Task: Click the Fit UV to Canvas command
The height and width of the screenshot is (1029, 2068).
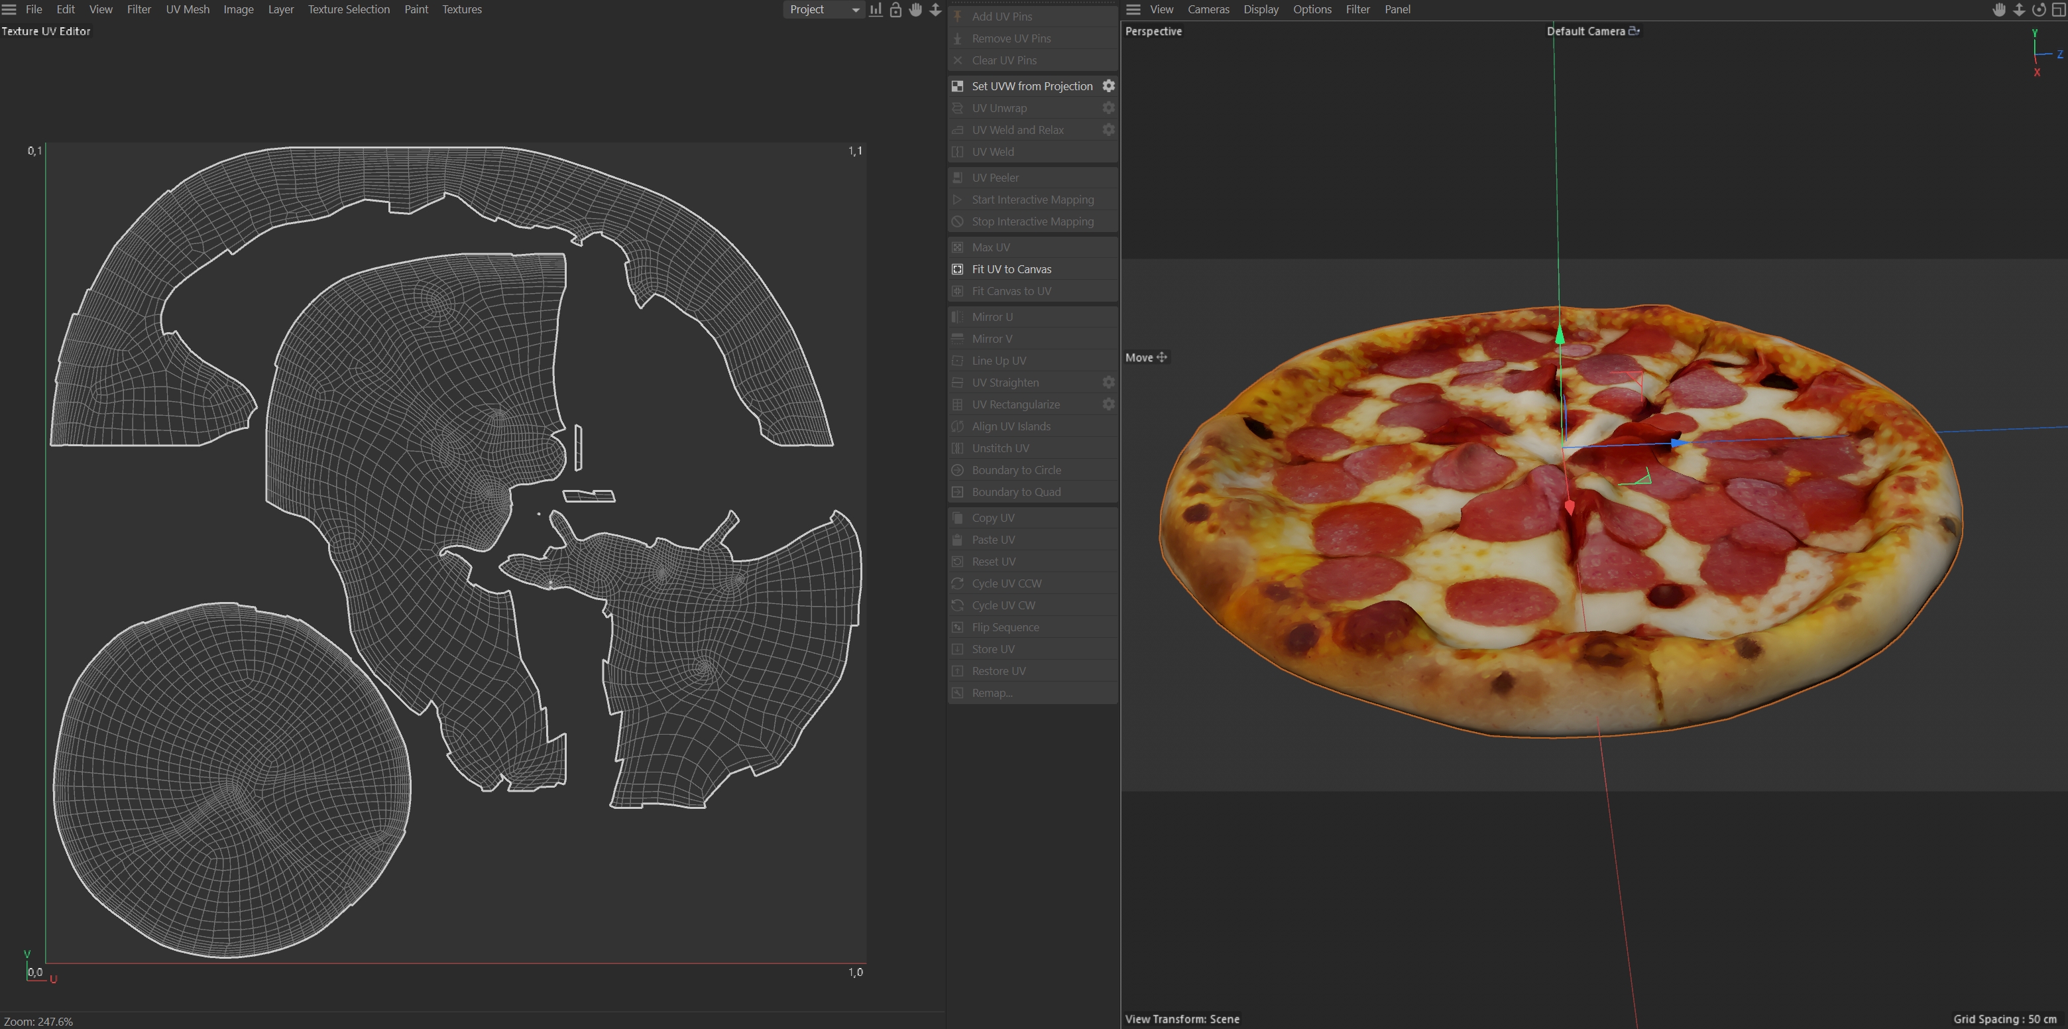Action: (x=1011, y=269)
